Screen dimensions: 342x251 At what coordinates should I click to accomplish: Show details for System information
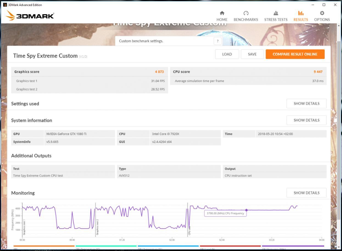click(x=307, y=120)
